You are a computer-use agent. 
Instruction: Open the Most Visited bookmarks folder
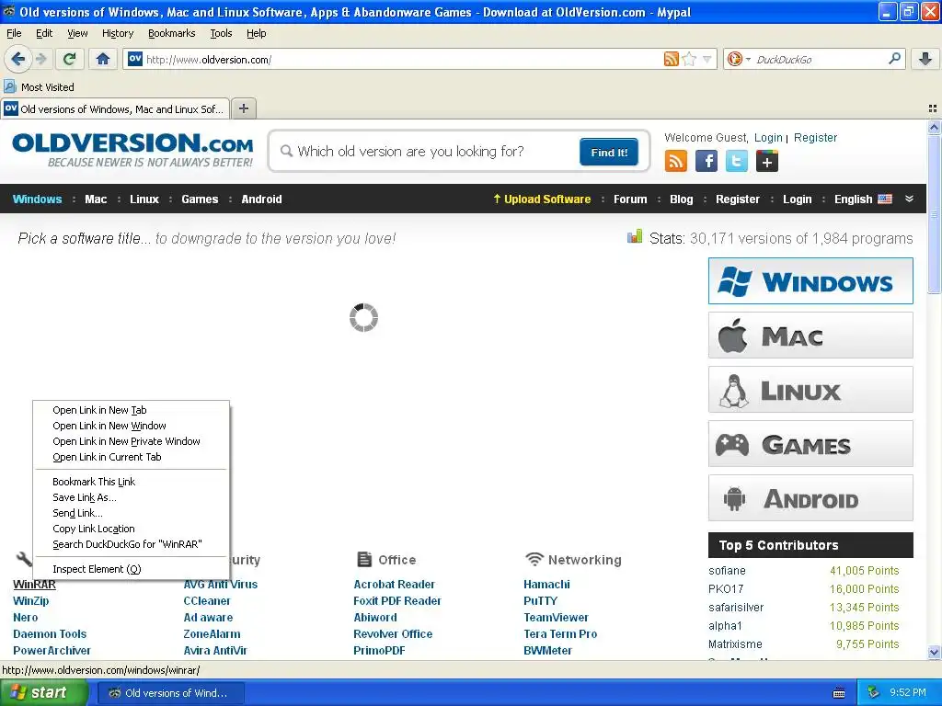39,87
